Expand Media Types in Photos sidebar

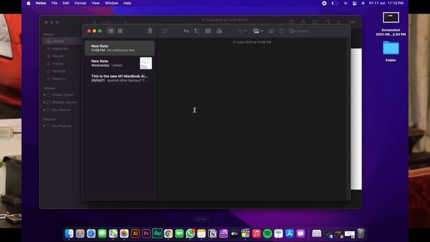(44, 95)
